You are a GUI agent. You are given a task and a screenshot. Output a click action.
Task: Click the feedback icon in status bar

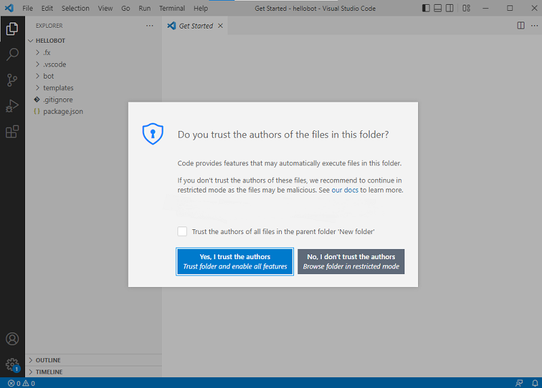(x=519, y=383)
